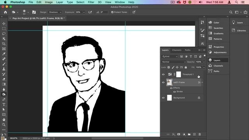This screenshot has width=249, height=140.
Task: Select the Eraser tool
Action: click(4, 79)
